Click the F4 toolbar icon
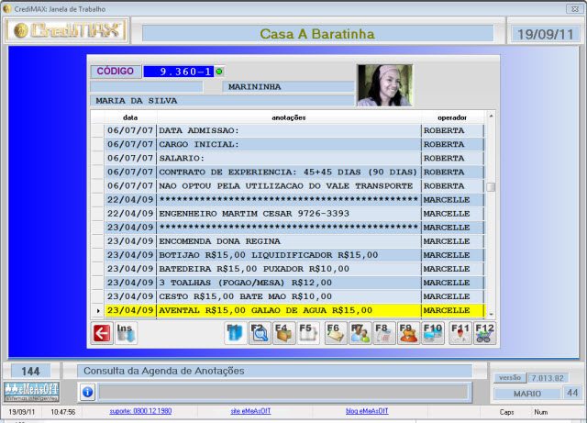Viewport: 587px width, 423px height. click(284, 333)
